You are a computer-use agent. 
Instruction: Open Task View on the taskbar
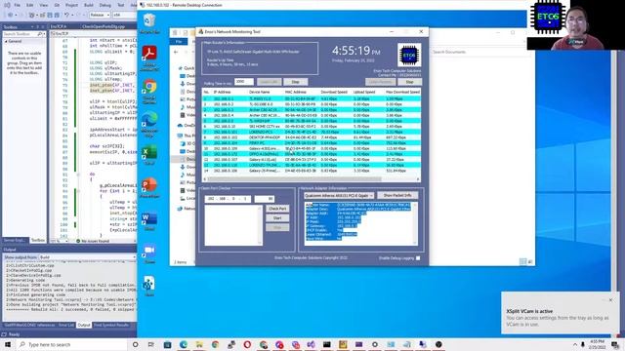151,344
